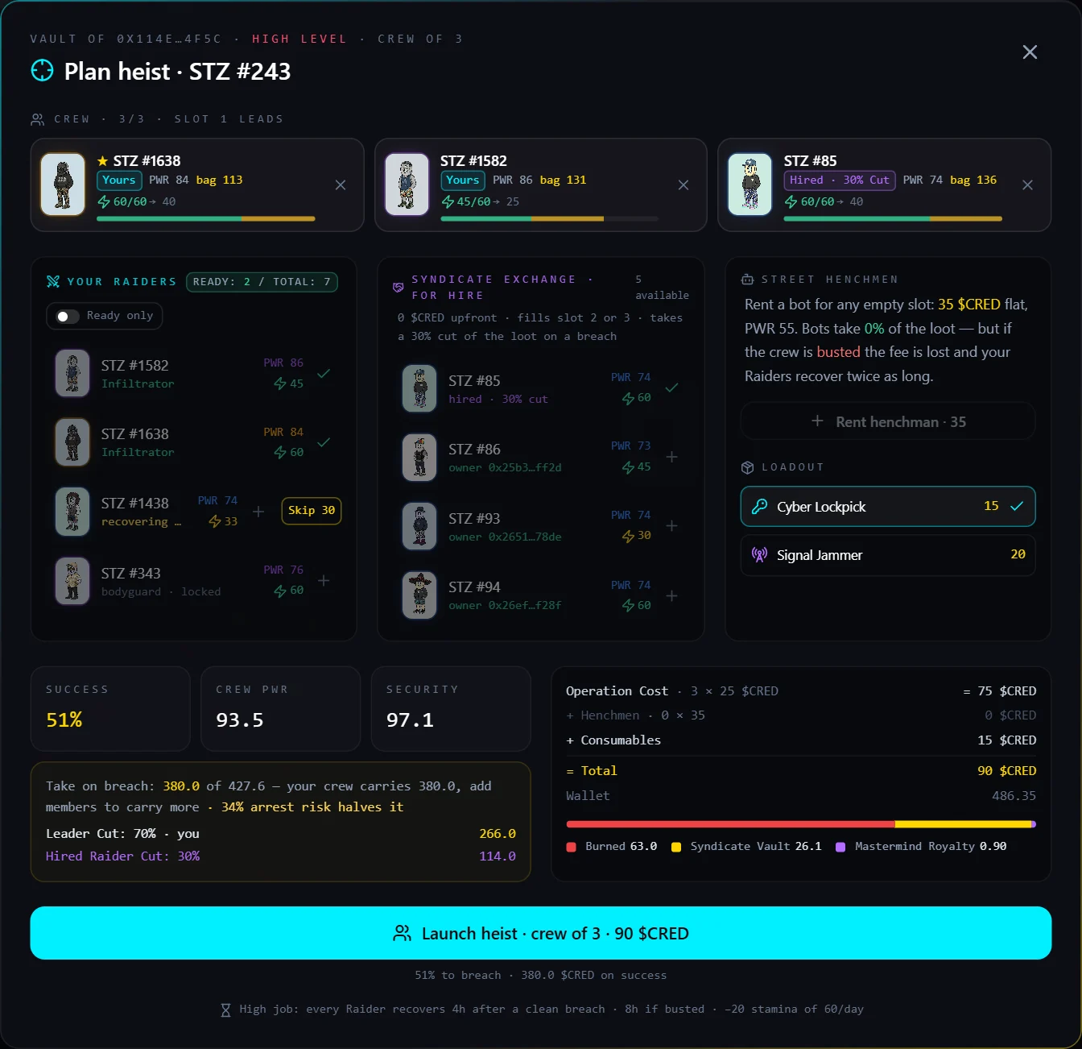Viewport: 1082px width, 1049px height.
Task: Click STZ #85 stamina progress bar
Action: [x=894, y=218]
